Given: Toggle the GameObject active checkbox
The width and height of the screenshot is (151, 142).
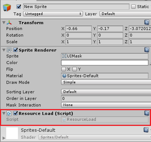Looking at the screenshot, I should pos(19,7).
